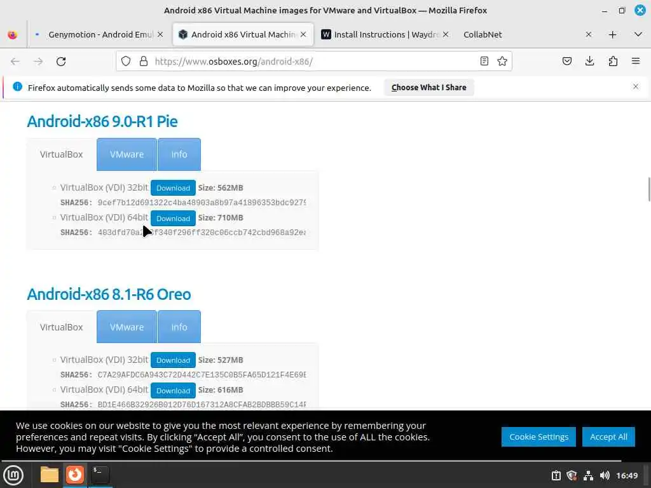Click Firefox icon in taskbar

[x=75, y=475]
